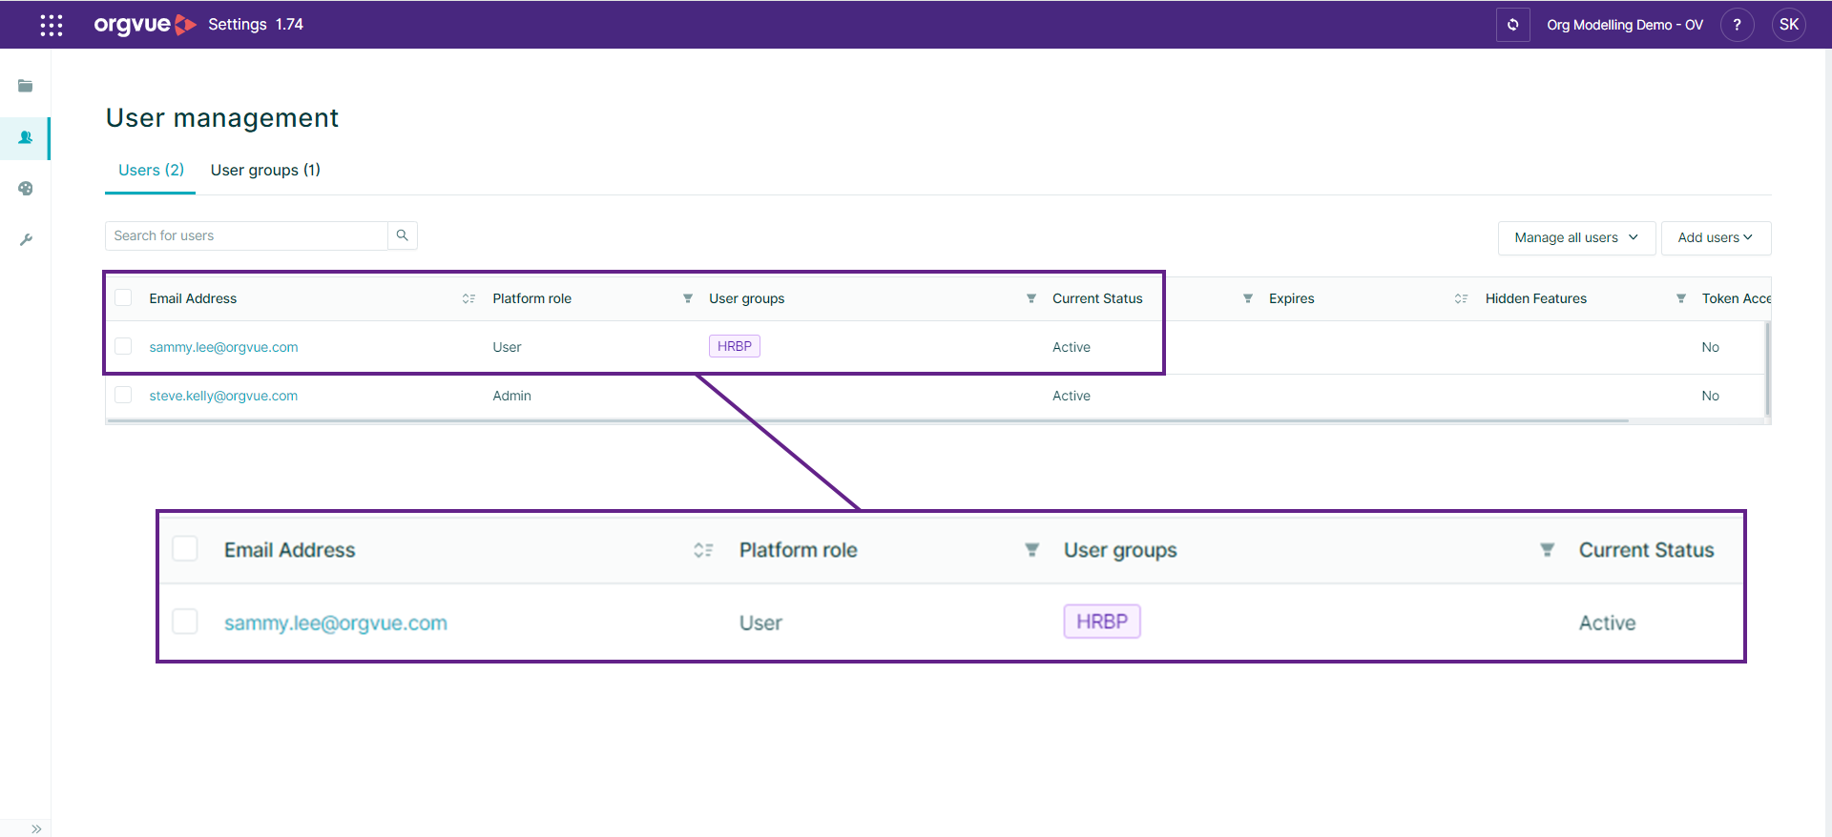Open the wrench tools sidebar icon
The height and width of the screenshot is (837, 1832).
[x=26, y=239]
